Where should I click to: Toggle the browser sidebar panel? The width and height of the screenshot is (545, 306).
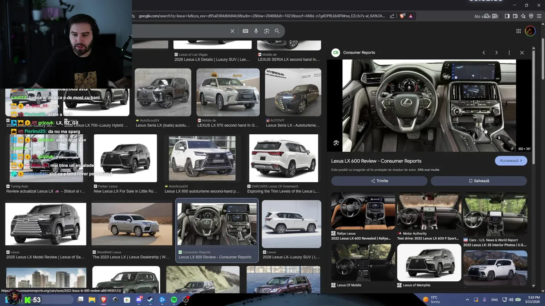coord(507,16)
